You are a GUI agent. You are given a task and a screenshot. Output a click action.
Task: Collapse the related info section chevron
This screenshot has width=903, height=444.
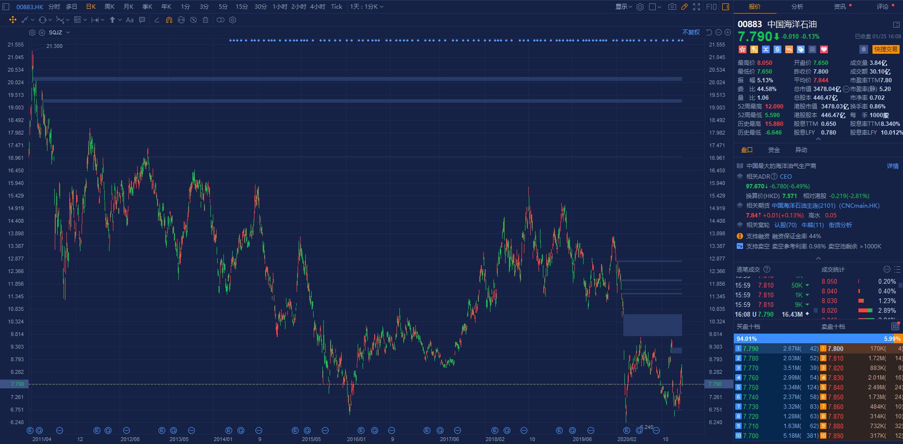point(818,259)
